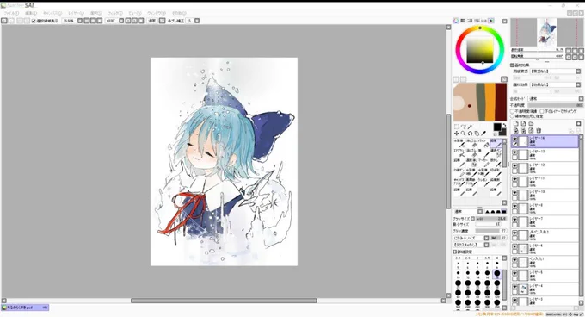Show the color wheel panel
Screen dimensions: 585x317
456,21
